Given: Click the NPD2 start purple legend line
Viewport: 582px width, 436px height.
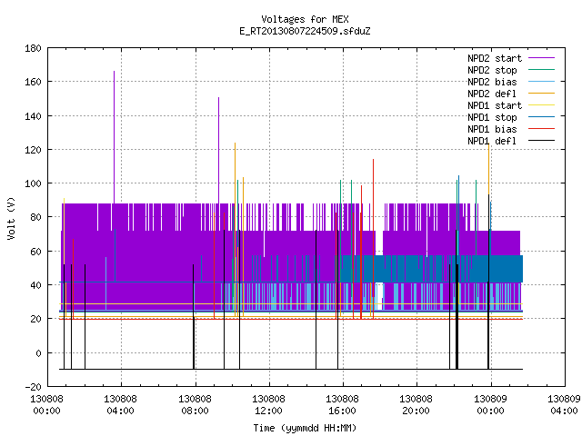Looking at the screenshot, I should click(x=541, y=58).
